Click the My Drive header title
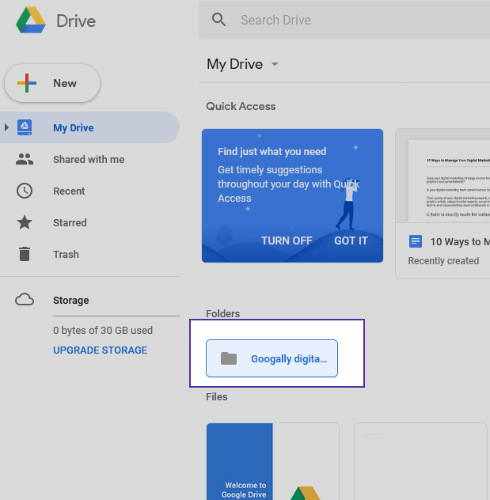The height and width of the screenshot is (500, 490). pos(235,64)
